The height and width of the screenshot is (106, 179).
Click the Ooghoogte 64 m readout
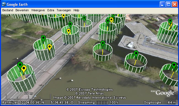click(x=160, y=102)
